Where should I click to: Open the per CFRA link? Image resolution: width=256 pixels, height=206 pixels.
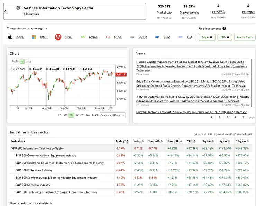point(218,12)
